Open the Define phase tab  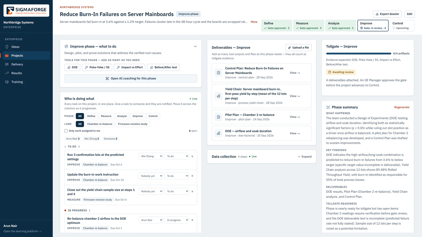[x=277, y=26]
